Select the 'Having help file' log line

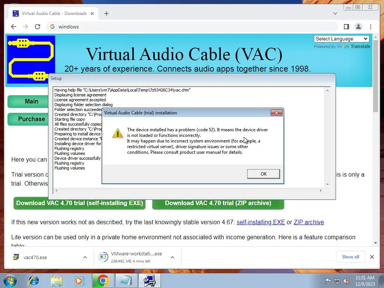[x=122, y=90]
